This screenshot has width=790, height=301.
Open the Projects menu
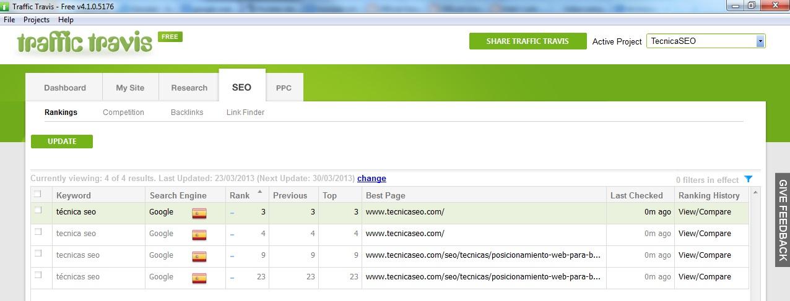point(37,20)
